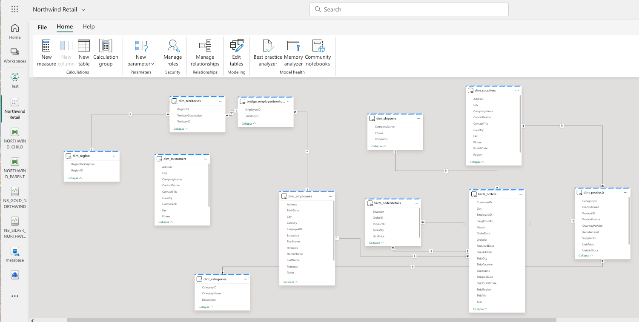
Task: Select the OrderDate field in facts_orders
Action: 483,233
